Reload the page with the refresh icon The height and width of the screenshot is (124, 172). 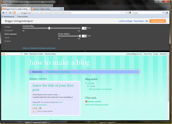126,13
